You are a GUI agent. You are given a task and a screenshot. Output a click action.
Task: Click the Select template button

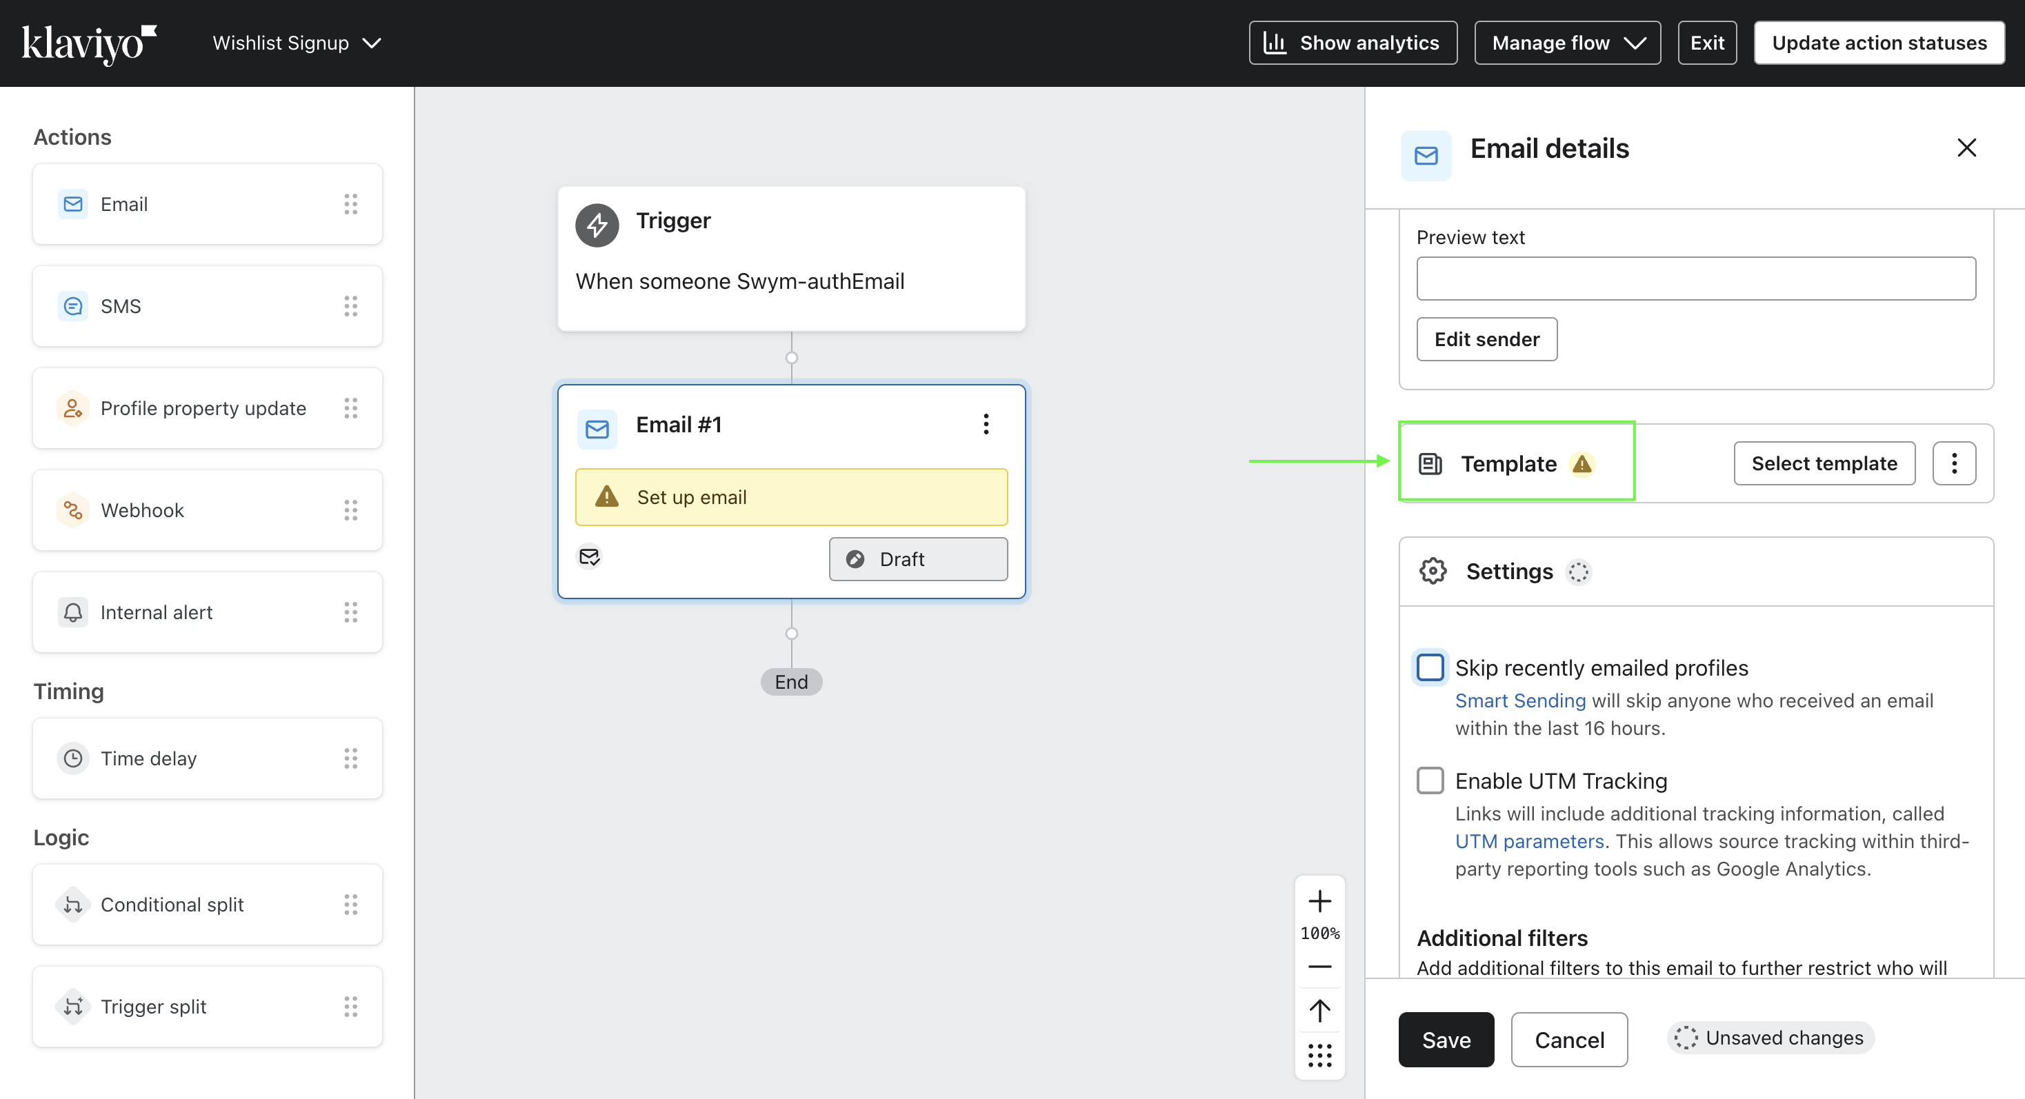click(1824, 463)
